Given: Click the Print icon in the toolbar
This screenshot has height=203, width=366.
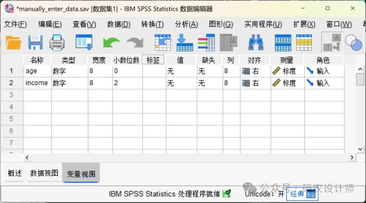Looking at the screenshot, I should (57, 43).
